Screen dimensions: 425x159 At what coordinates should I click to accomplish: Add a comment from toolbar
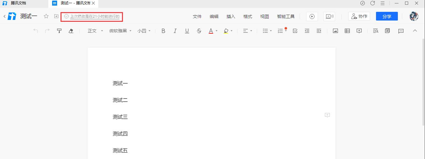point(359,31)
